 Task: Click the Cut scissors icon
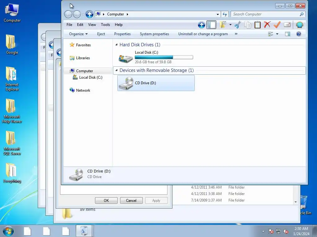238,25
